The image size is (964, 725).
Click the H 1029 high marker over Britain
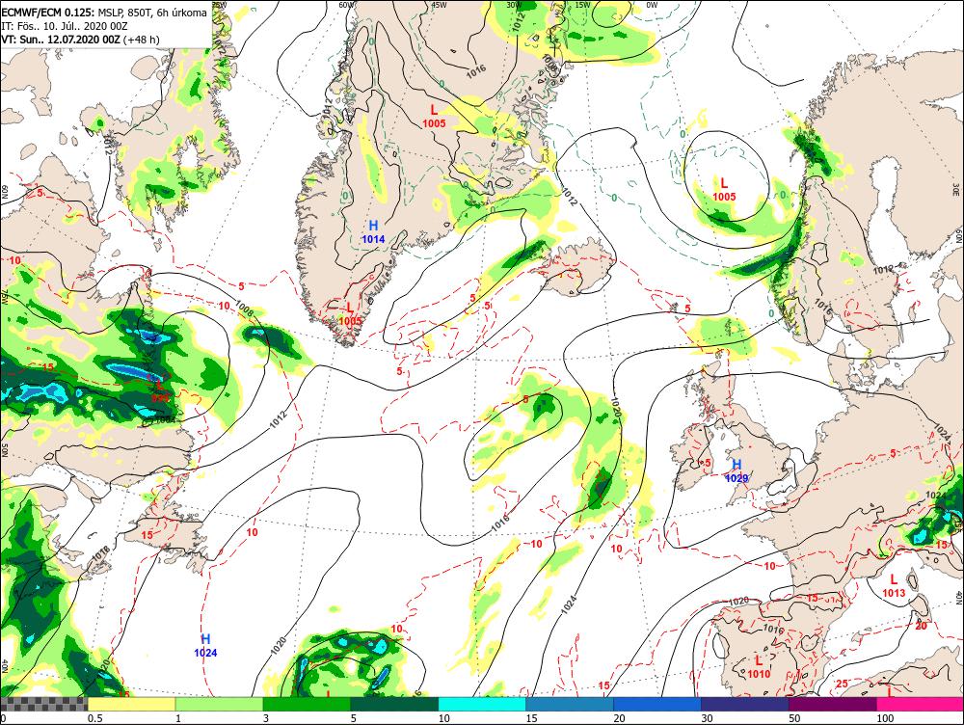click(x=736, y=471)
